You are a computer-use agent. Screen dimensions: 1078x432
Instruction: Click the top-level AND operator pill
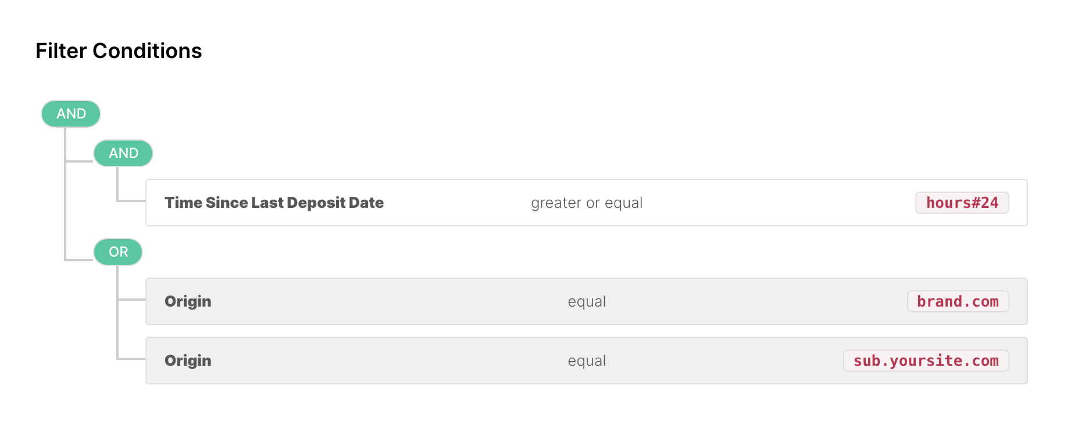click(x=71, y=114)
